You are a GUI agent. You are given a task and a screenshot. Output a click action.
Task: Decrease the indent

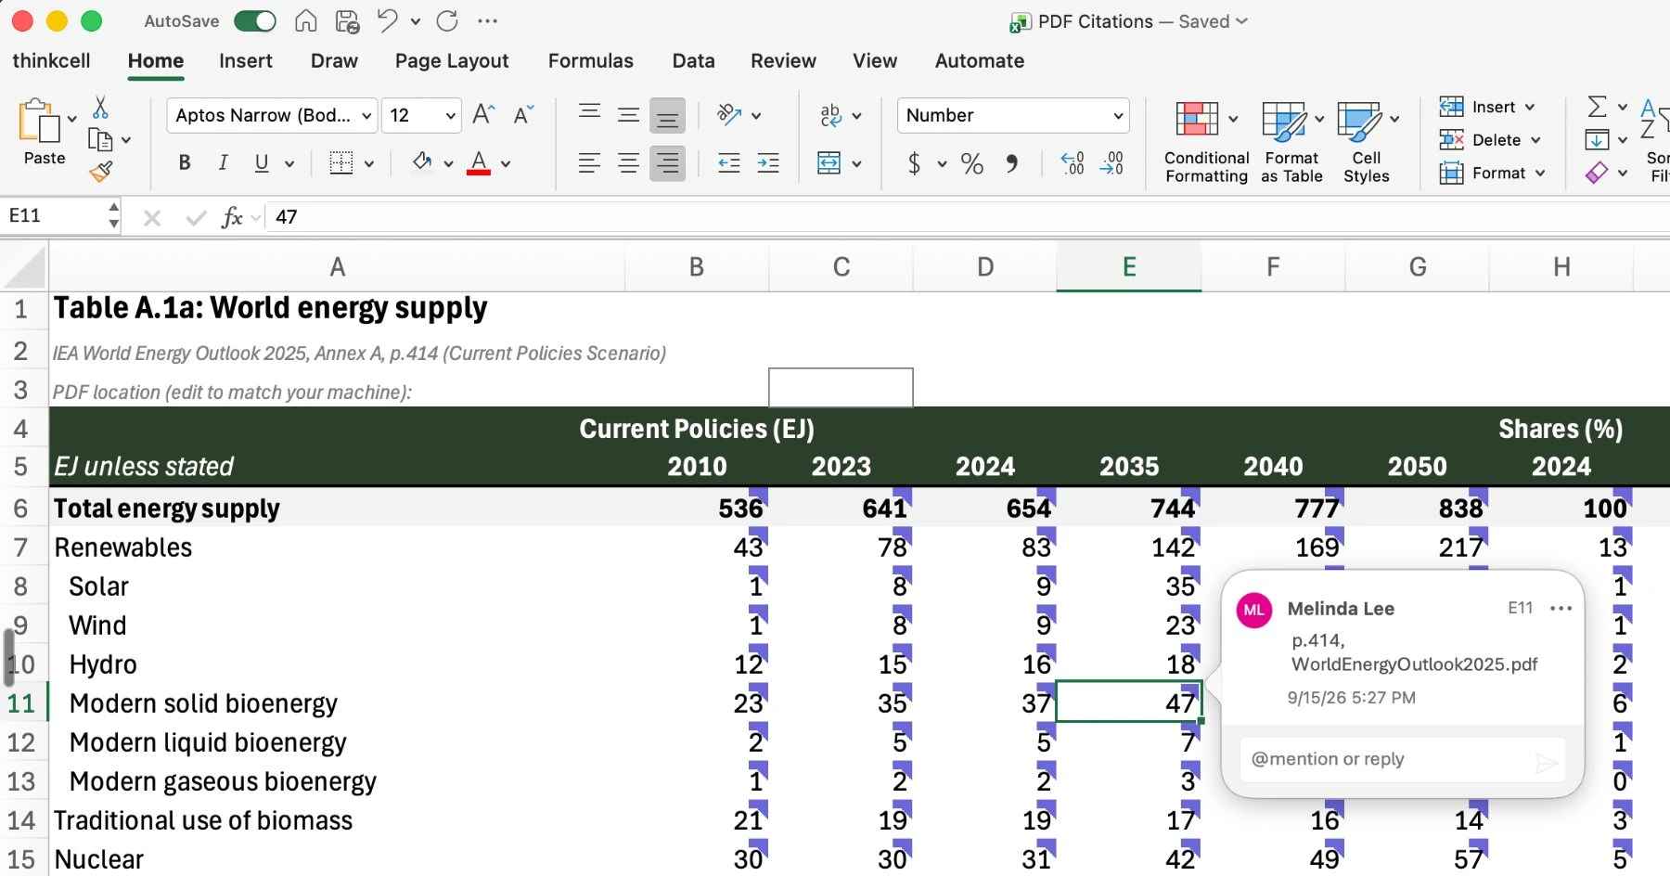tap(729, 163)
